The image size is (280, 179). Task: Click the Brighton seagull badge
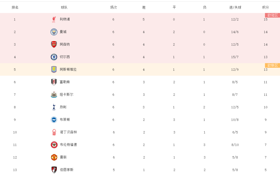(54, 120)
